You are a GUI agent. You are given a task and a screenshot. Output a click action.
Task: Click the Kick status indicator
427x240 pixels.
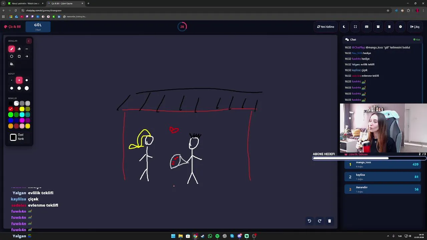[x=417, y=40]
